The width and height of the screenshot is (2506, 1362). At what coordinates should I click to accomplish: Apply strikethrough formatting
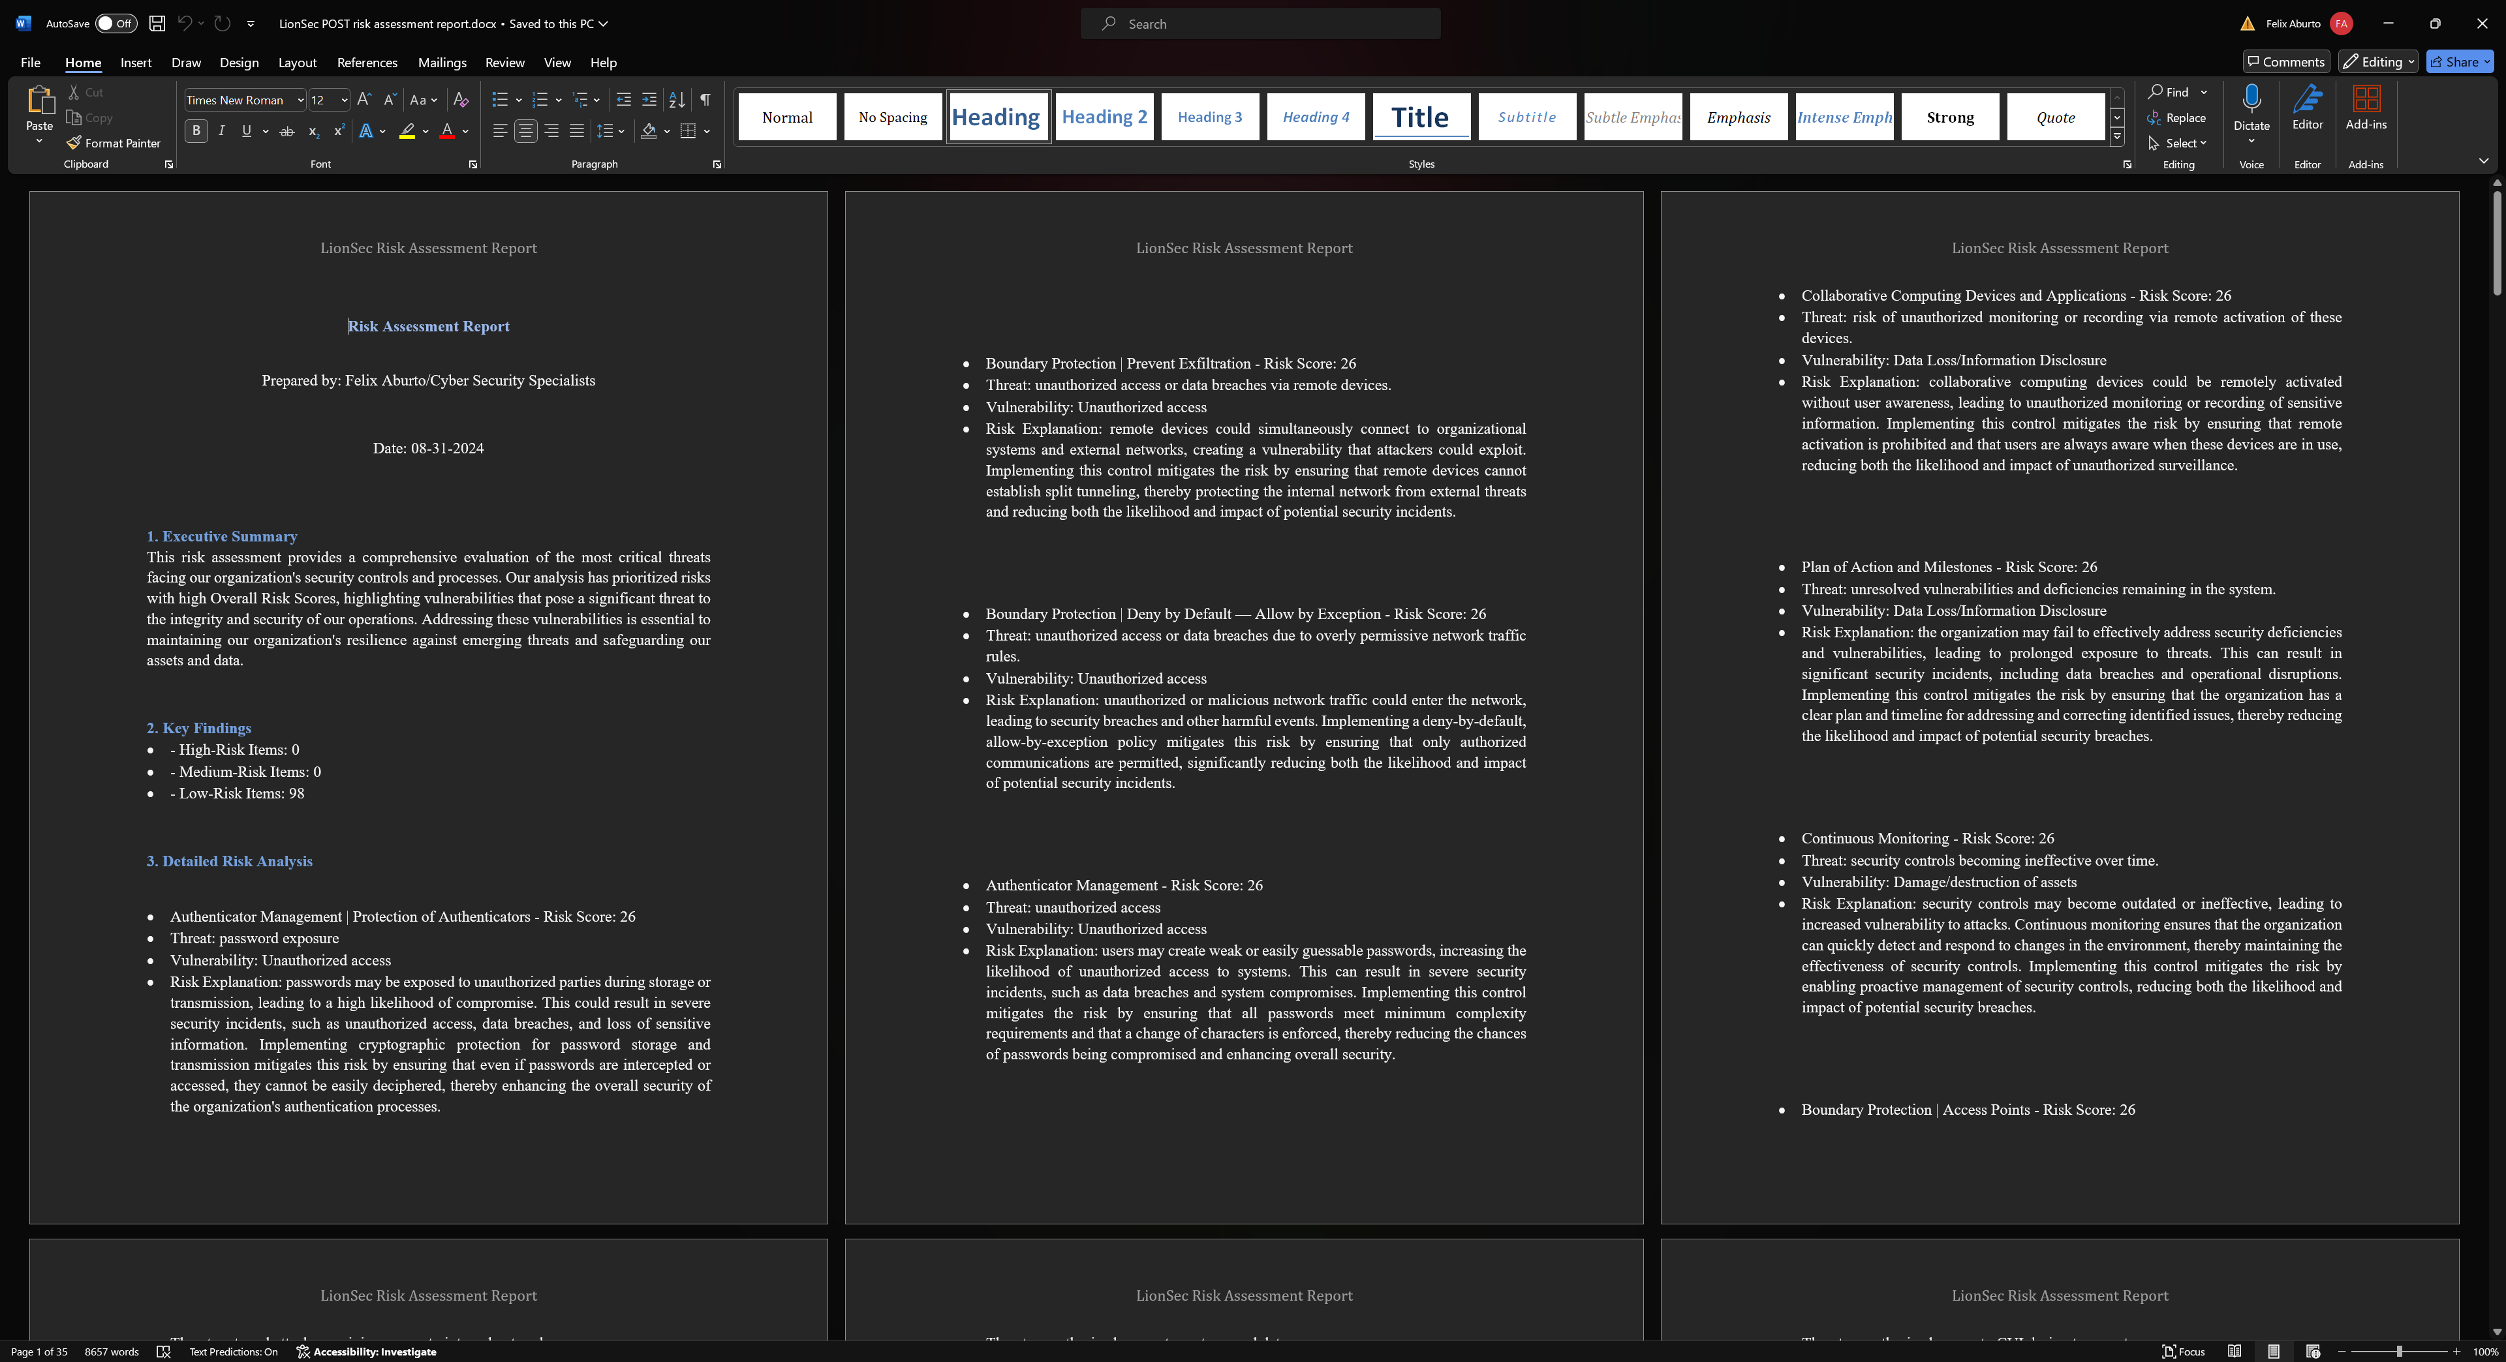click(x=287, y=131)
